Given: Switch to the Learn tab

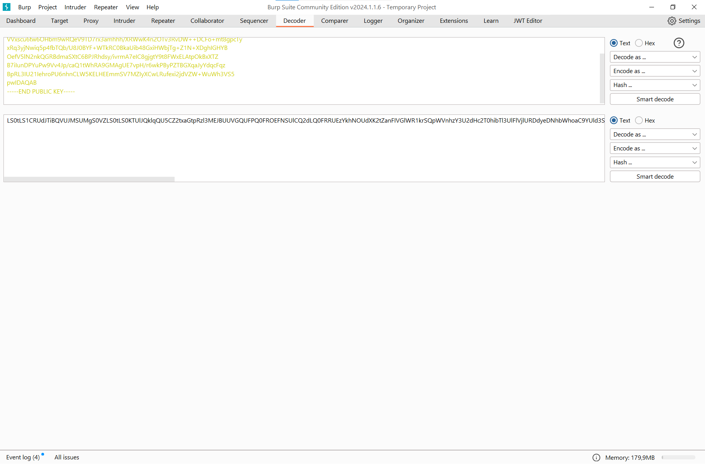Looking at the screenshot, I should point(491,21).
